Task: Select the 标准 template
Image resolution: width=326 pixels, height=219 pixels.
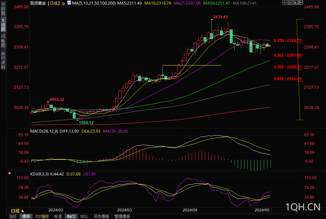Action: click(58, 216)
